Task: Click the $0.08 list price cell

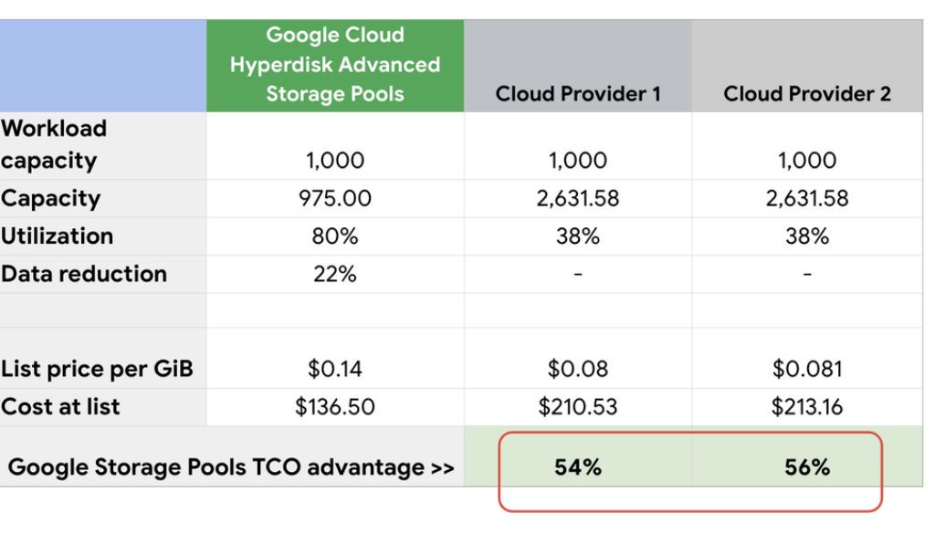Action: [577, 369]
